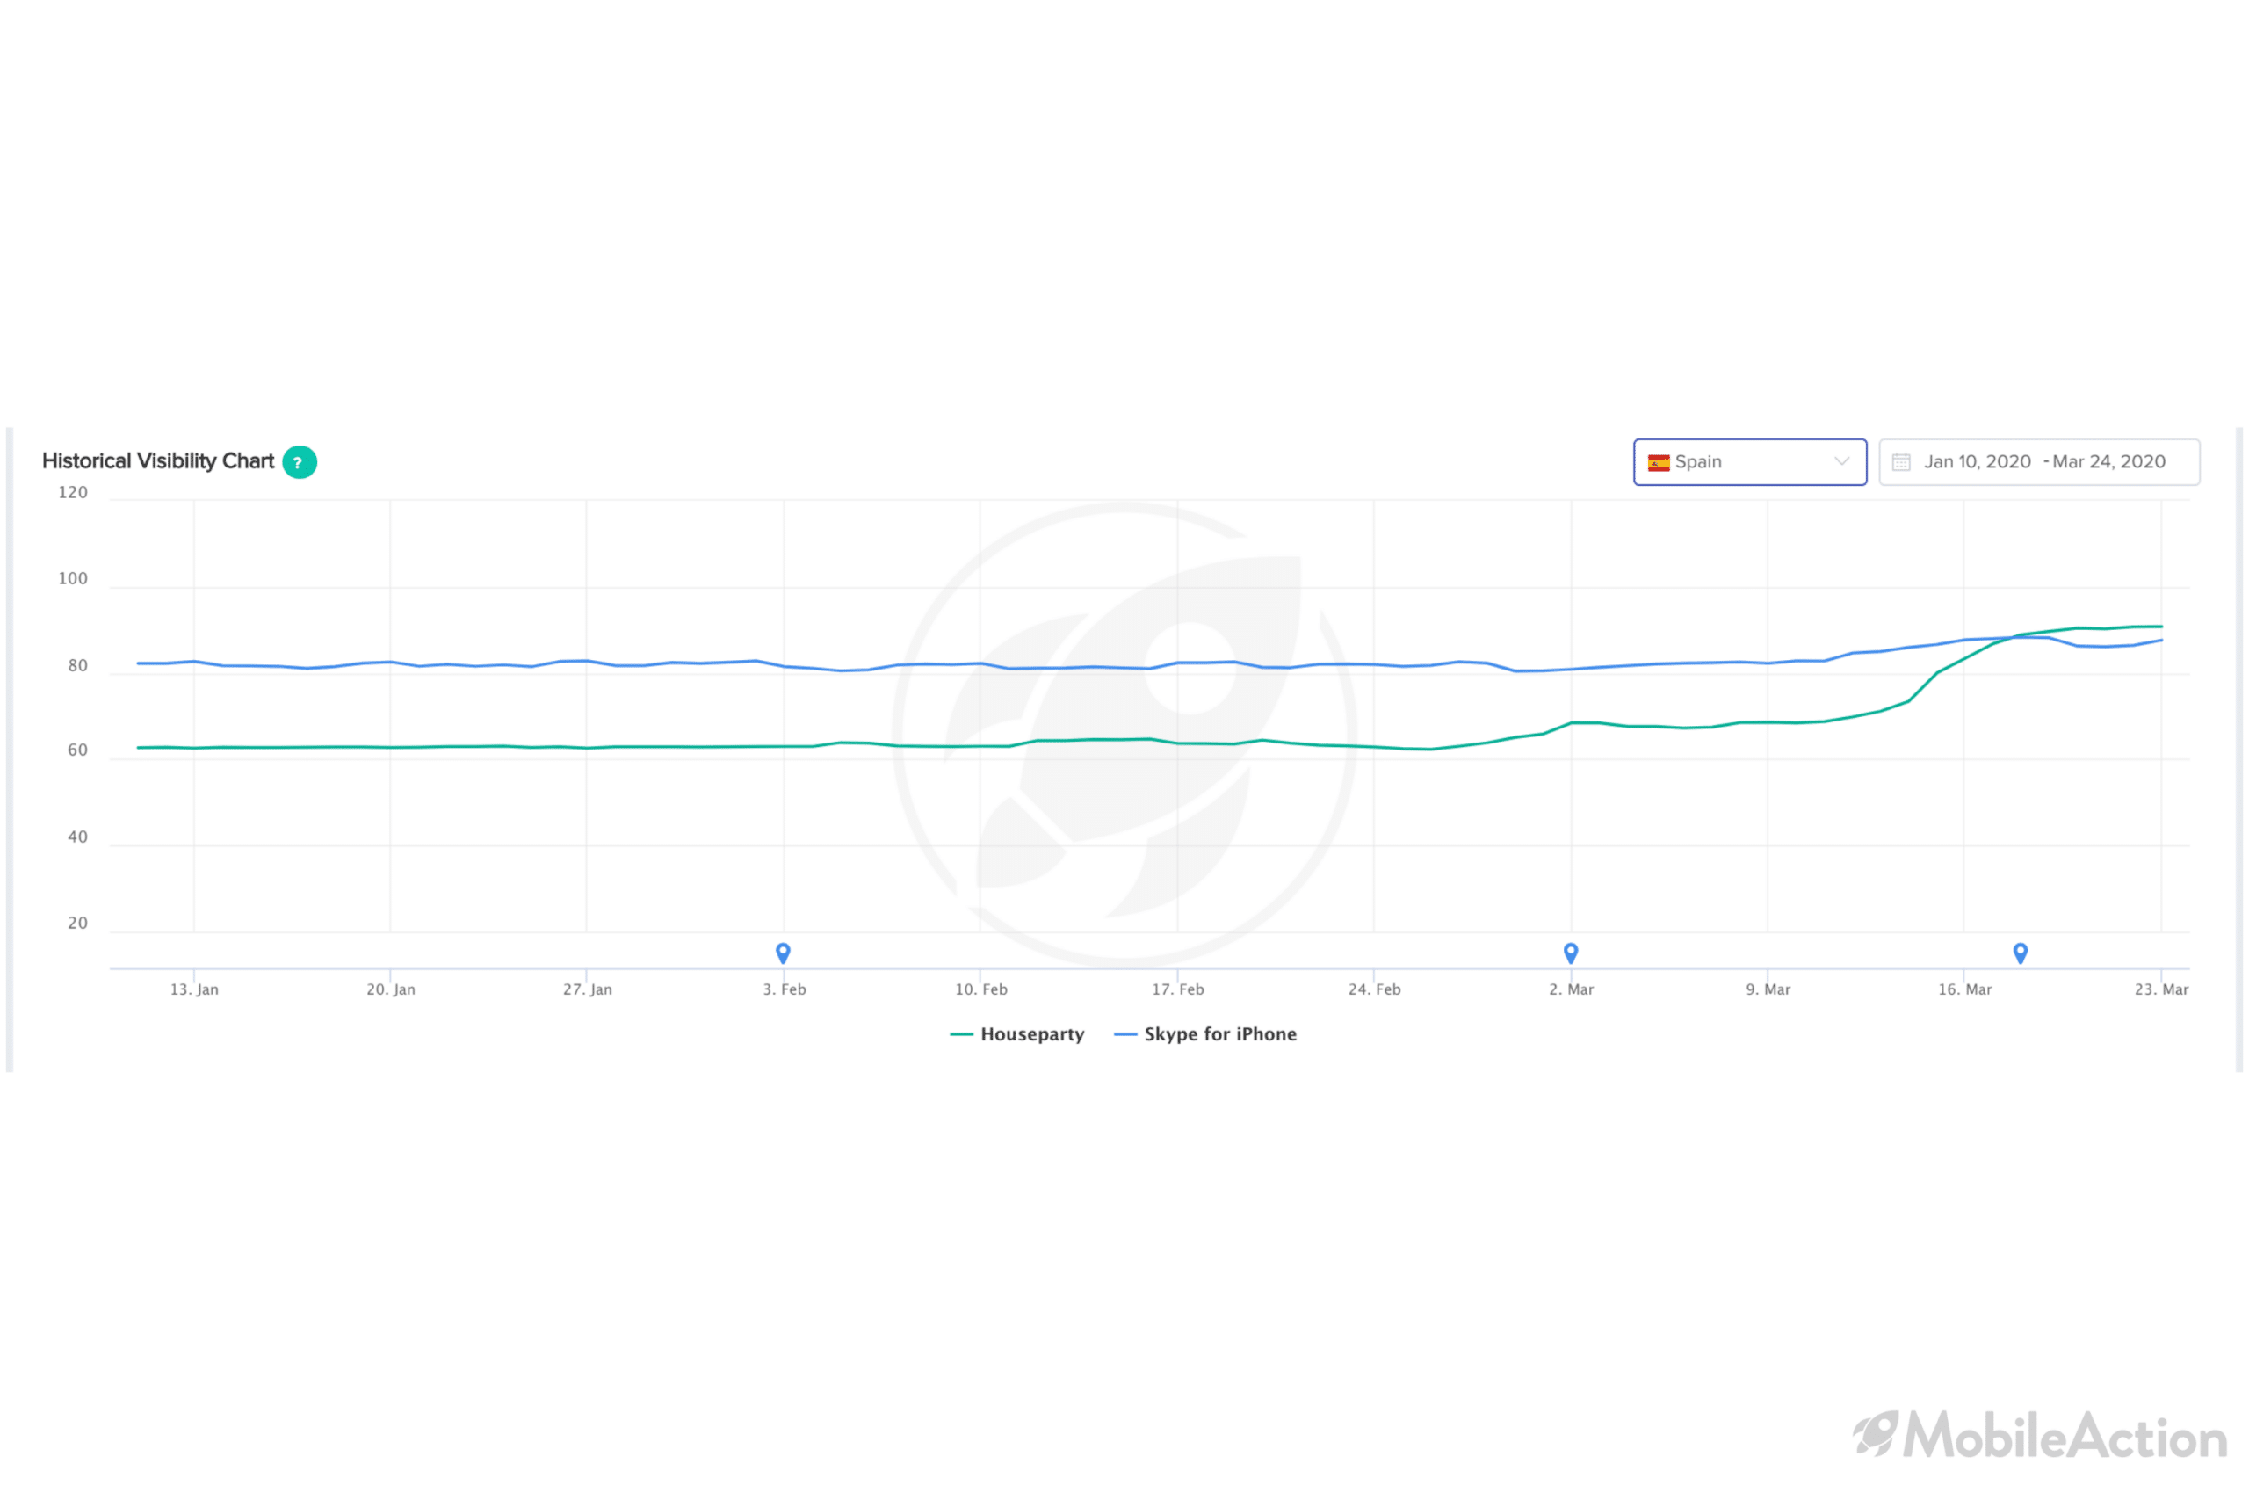Screen dimensions: 2249x1500
Task: Click the help question mark icon
Action: pyautogui.click(x=300, y=462)
